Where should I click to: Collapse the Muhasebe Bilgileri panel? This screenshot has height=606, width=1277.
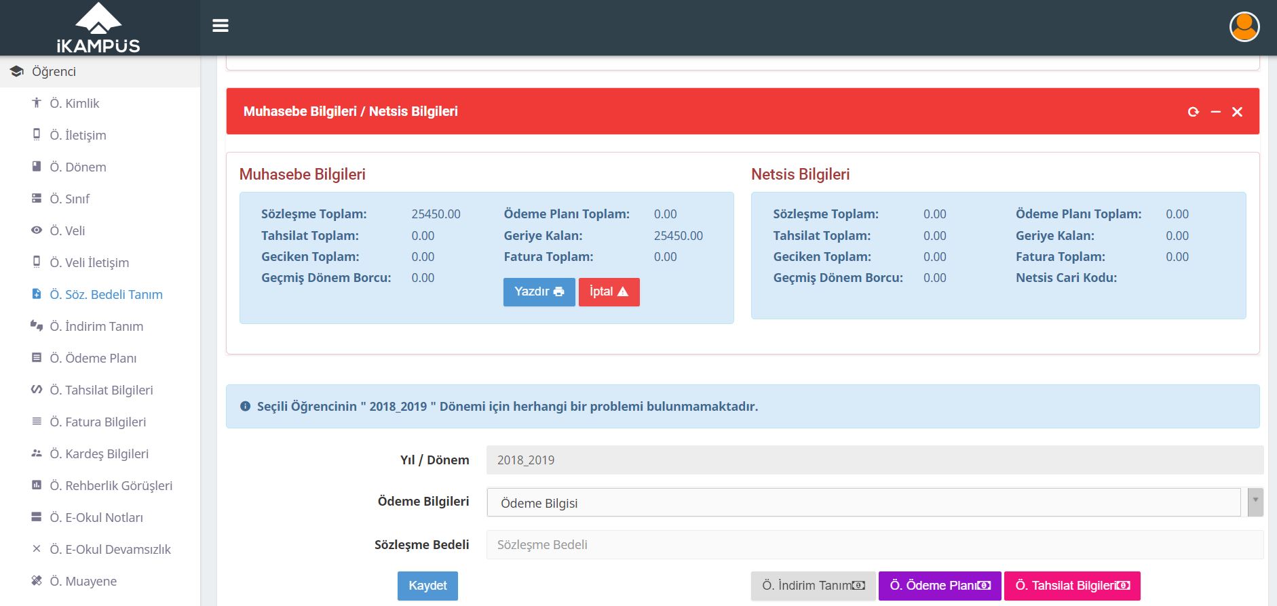pyautogui.click(x=1215, y=112)
